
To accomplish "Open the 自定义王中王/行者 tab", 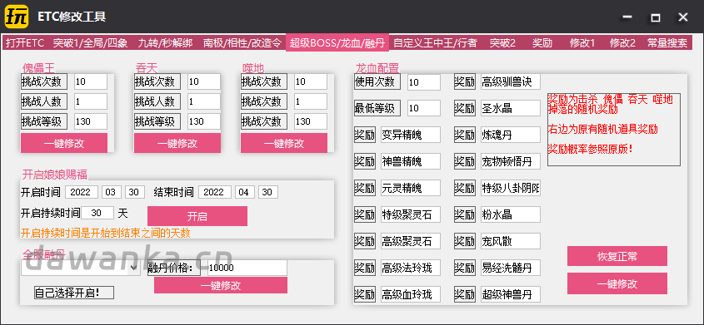I will click(x=435, y=43).
